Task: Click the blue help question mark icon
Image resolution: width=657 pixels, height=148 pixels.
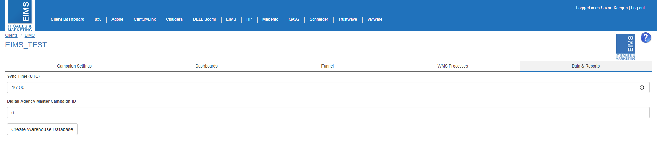Action: click(x=646, y=38)
